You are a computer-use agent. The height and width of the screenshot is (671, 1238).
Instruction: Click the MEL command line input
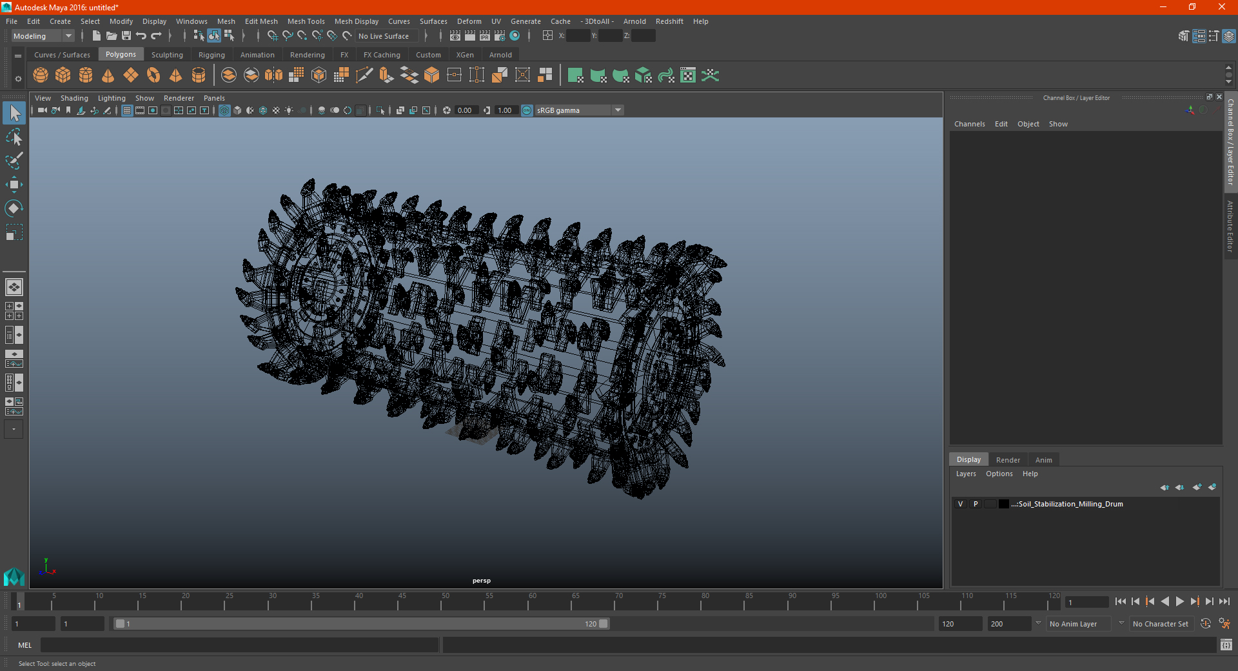click(x=240, y=645)
